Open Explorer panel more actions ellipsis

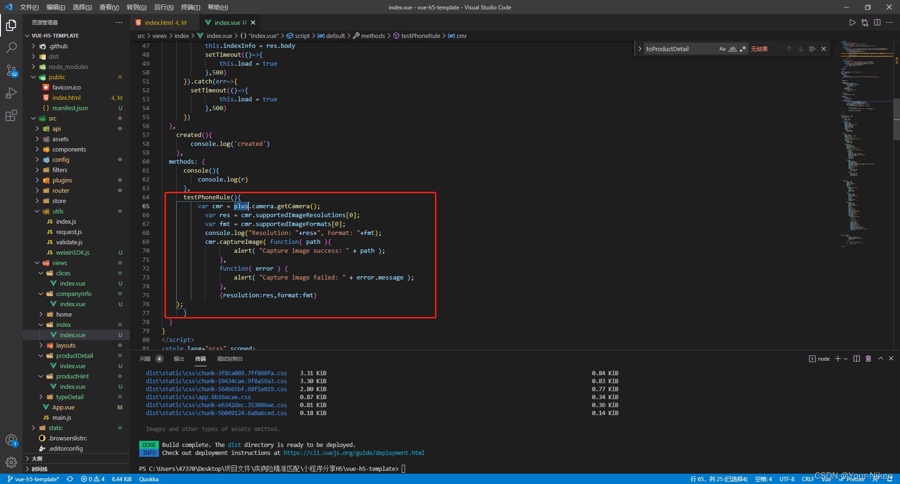point(119,23)
